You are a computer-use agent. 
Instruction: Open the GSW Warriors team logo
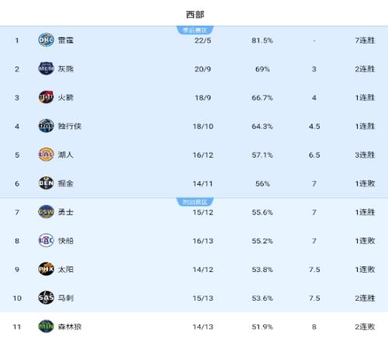coord(46,212)
